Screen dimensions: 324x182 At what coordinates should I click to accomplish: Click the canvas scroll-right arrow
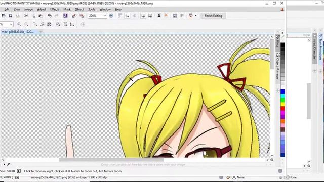pos(268,160)
